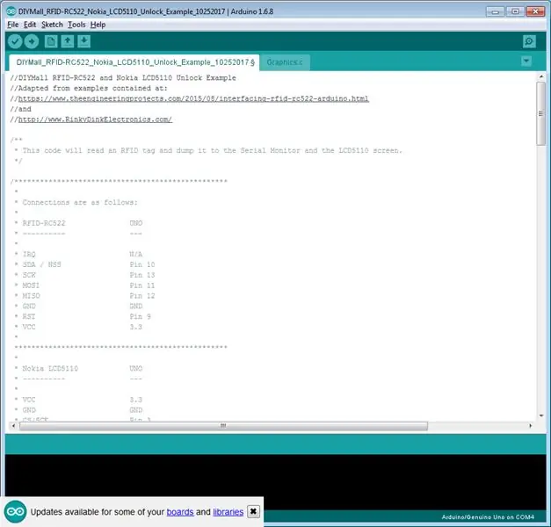The image size is (551, 527).
Task: Open a sketch with the up-arrow icon
Action: [x=68, y=41]
